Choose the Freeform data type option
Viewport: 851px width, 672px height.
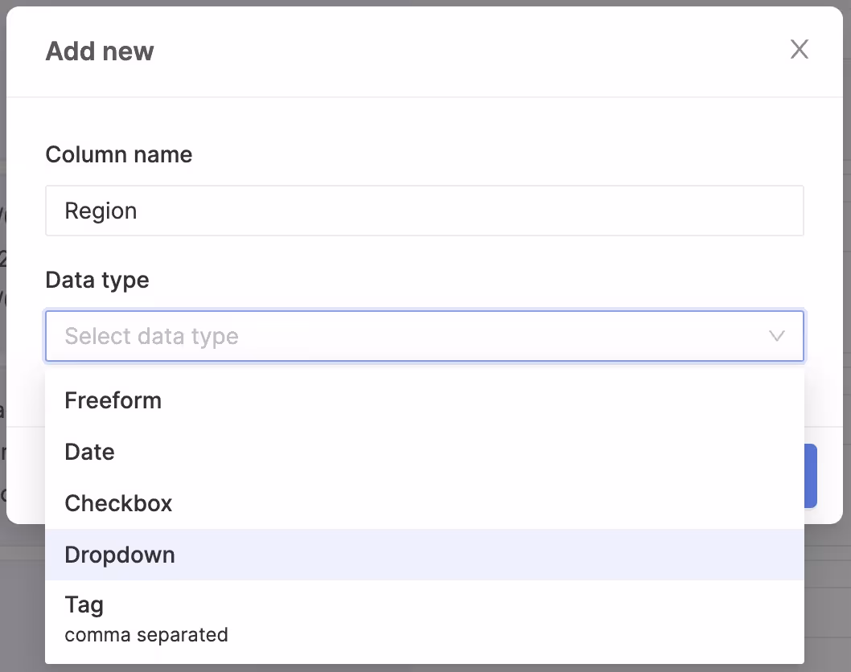pos(113,400)
